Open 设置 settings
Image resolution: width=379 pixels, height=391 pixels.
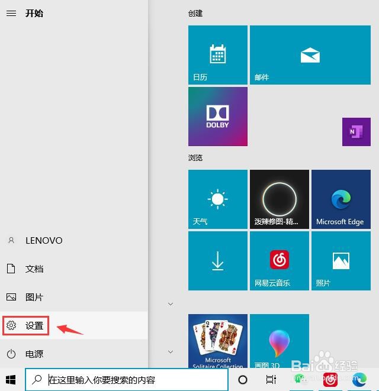coord(74,325)
